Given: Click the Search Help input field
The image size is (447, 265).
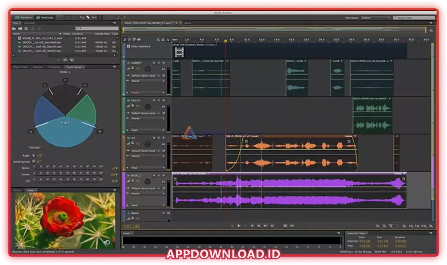Looking at the screenshot, I should 414,18.
